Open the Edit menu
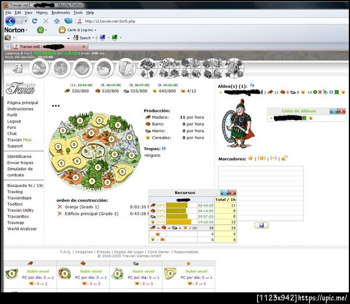This screenshot has height=304, width=350. pyautogui.click(x=17, y=13)
